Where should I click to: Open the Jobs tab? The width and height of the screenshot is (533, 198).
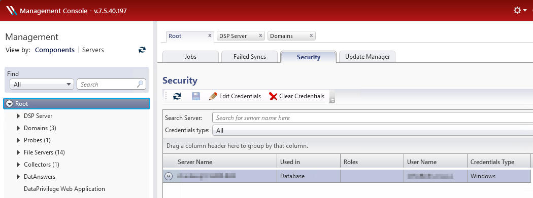(191, 57)
